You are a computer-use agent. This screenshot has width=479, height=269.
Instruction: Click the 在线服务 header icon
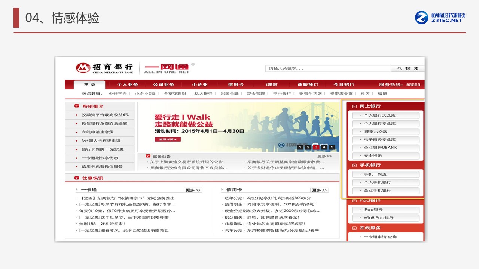coord(354,228)
